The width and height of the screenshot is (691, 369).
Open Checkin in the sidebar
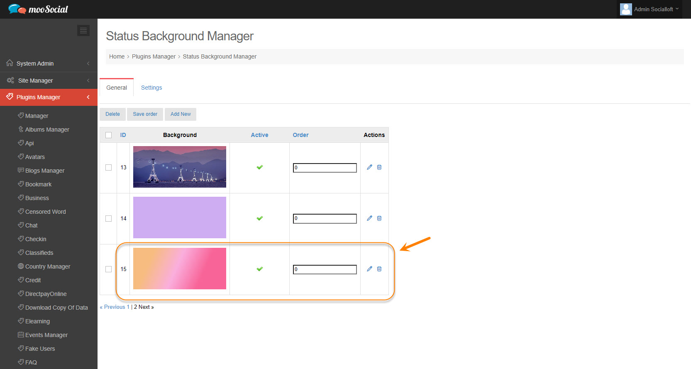pyautogui.click(x=36, y=239)
